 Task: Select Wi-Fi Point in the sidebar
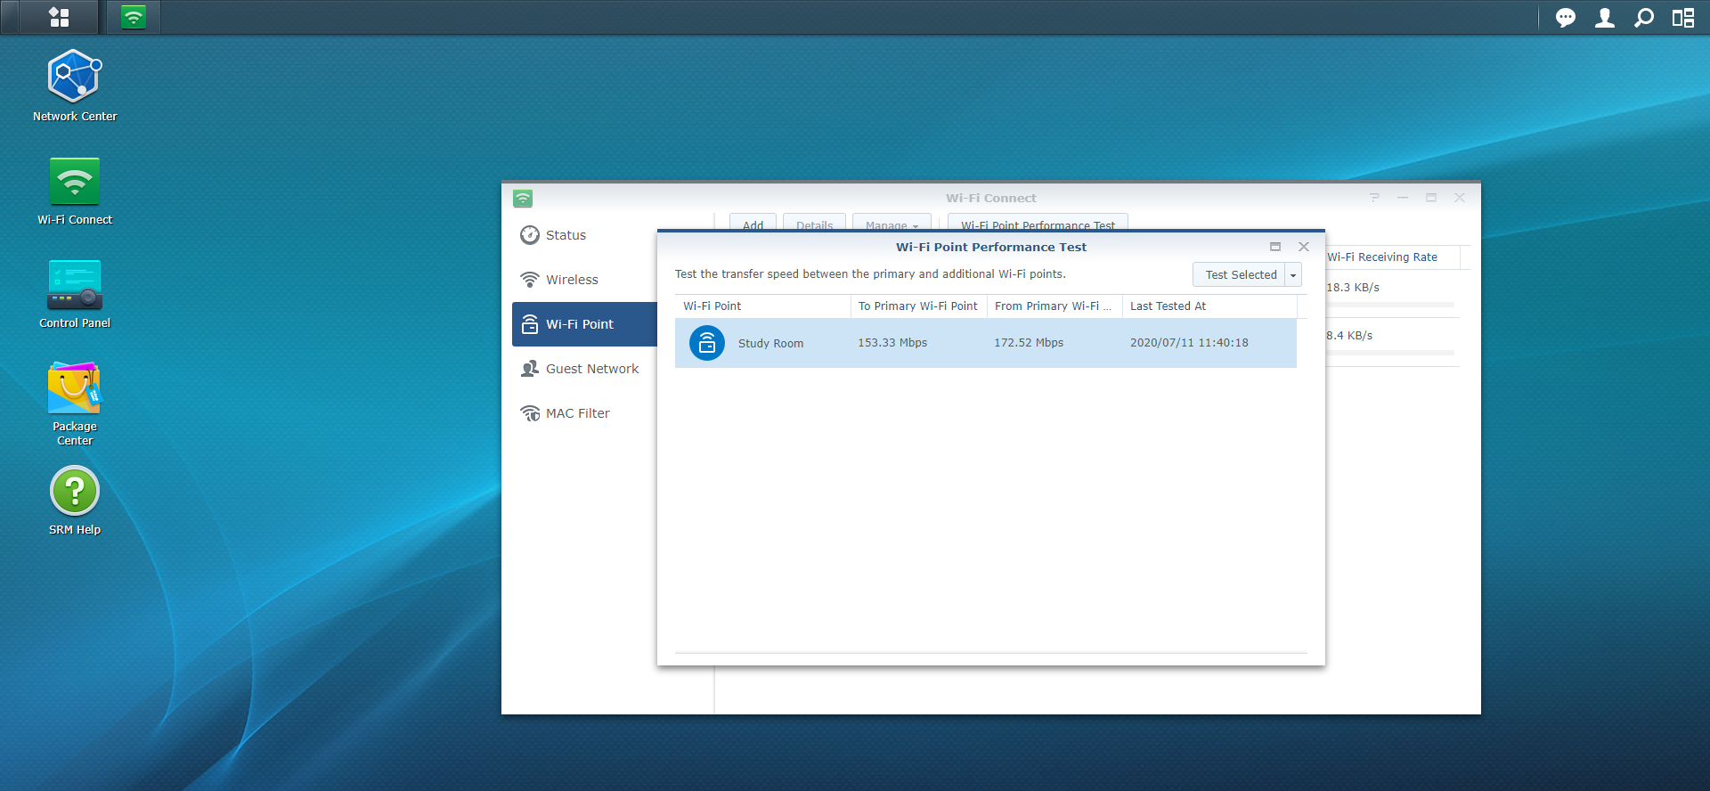click(x=584, y=324)
